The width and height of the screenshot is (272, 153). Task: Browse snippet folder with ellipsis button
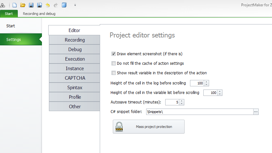click(x=256, y=112)
